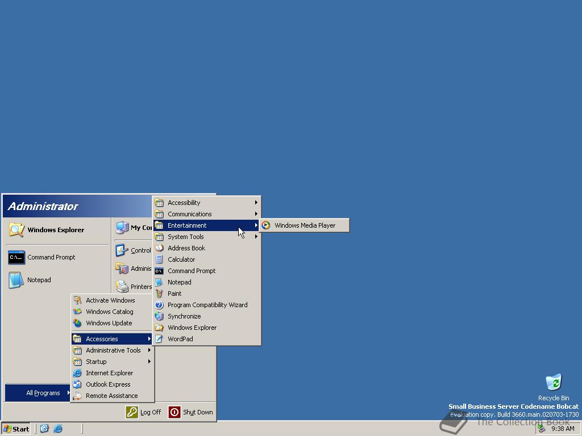The width and height of the screenshot is (582, 436).
Task: Open Printers in the Start menu
Action: [x=133, y=287]
